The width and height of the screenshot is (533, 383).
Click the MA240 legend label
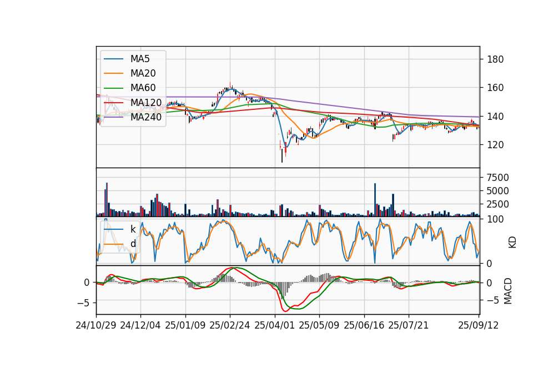point(146,117)
